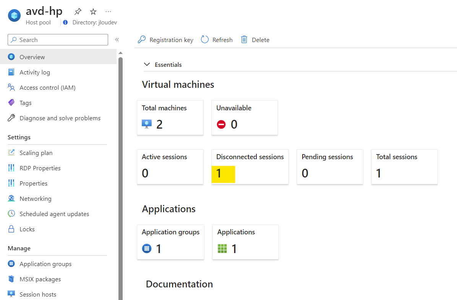Click the Locks padlock icon
The image size is (457, 300).
(11, 229)
